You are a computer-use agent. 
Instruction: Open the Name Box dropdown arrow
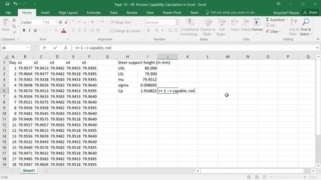click(28, 48)
